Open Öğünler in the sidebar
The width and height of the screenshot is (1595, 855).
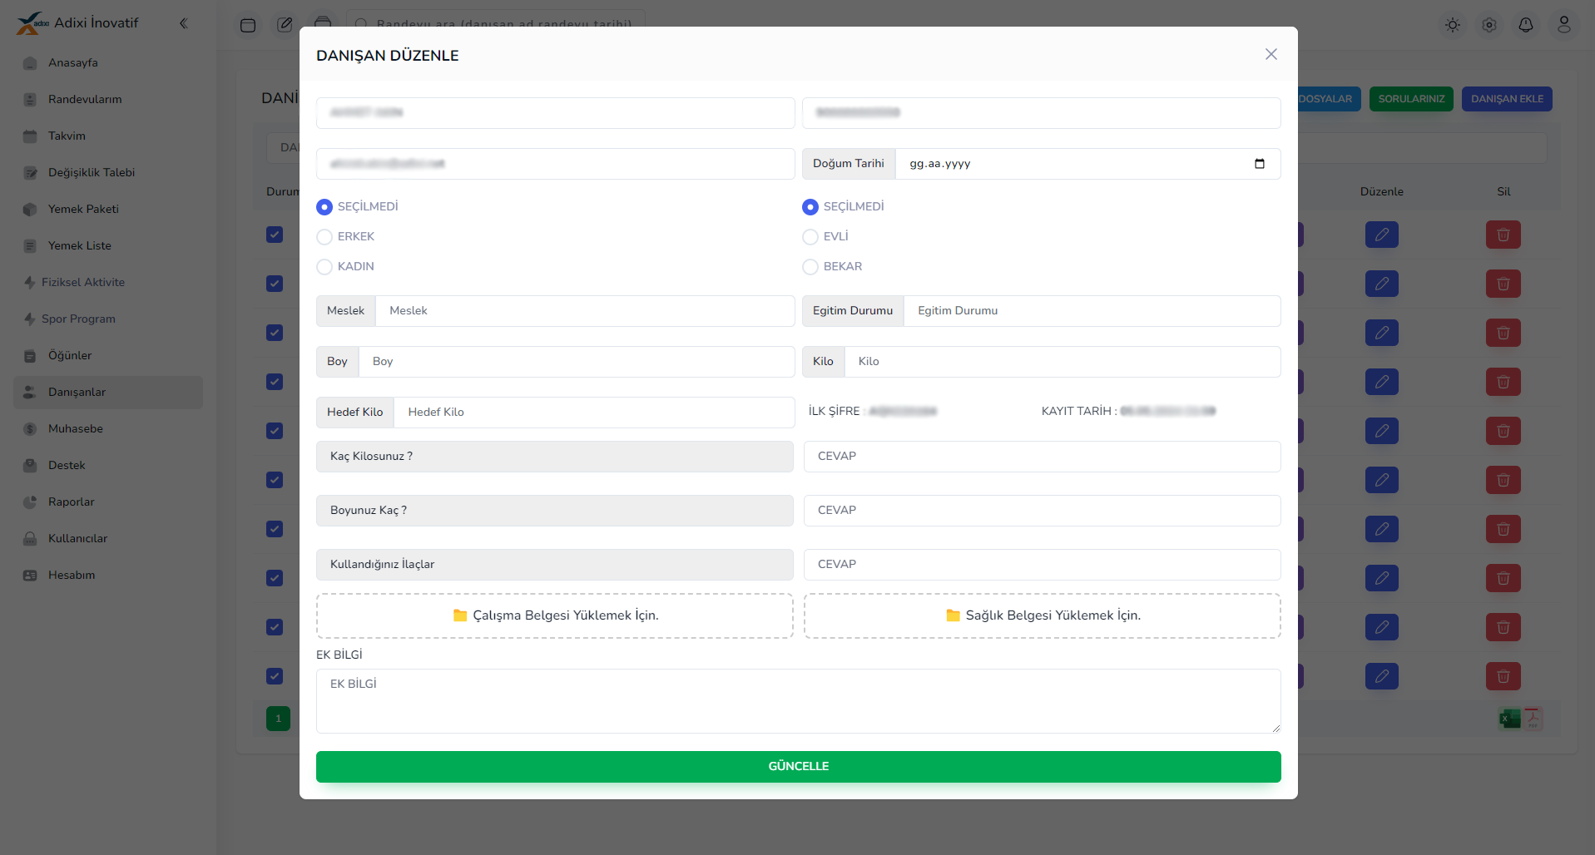click(x=108, y=356)
